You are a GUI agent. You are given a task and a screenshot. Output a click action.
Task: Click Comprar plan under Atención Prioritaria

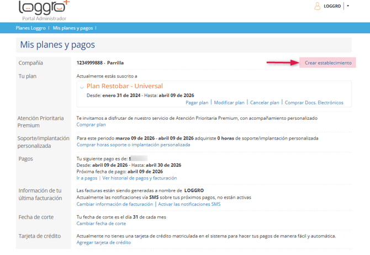(91, 125)
